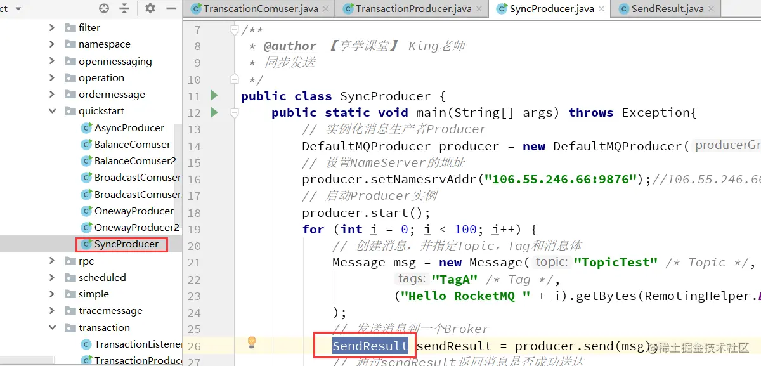Run the main method from the gutter
The image size is (761, 366).
(x=214, y=112)
